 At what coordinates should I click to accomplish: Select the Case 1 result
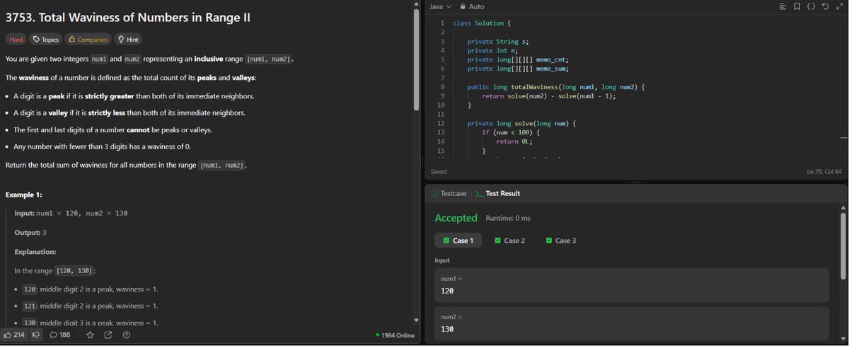coord(458,241)
